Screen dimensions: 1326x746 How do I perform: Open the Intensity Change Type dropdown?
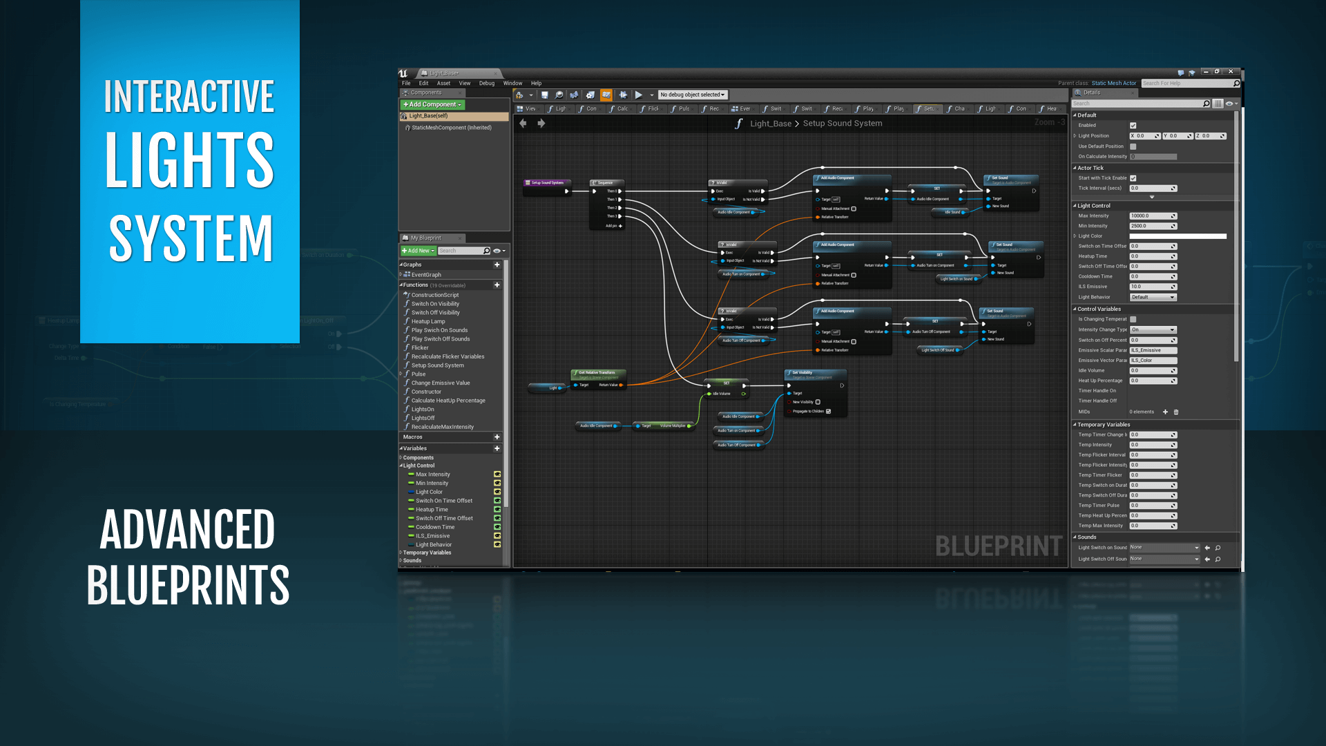point(1153,329)
